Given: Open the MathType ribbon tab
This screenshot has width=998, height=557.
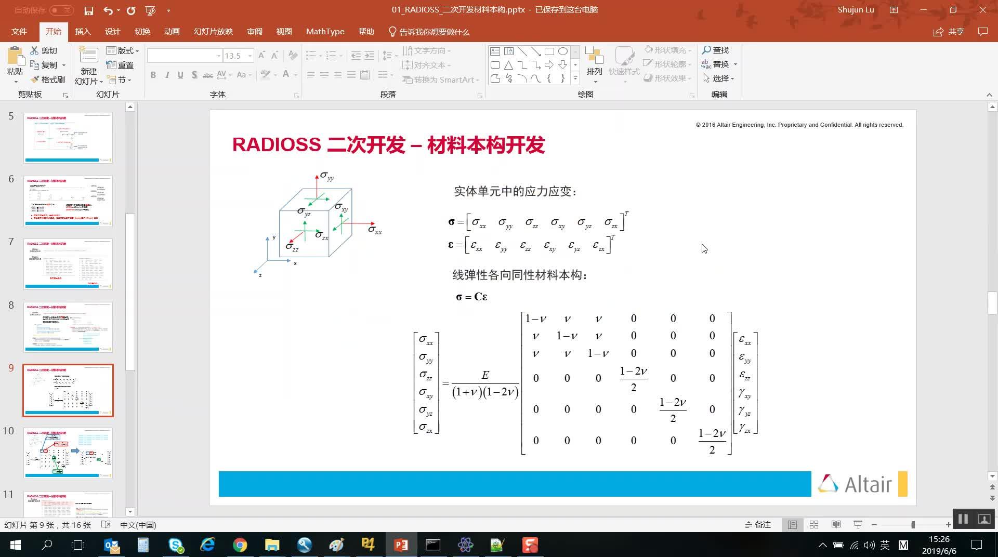Looking at the screenshot, I should click(x=325, y=31).
